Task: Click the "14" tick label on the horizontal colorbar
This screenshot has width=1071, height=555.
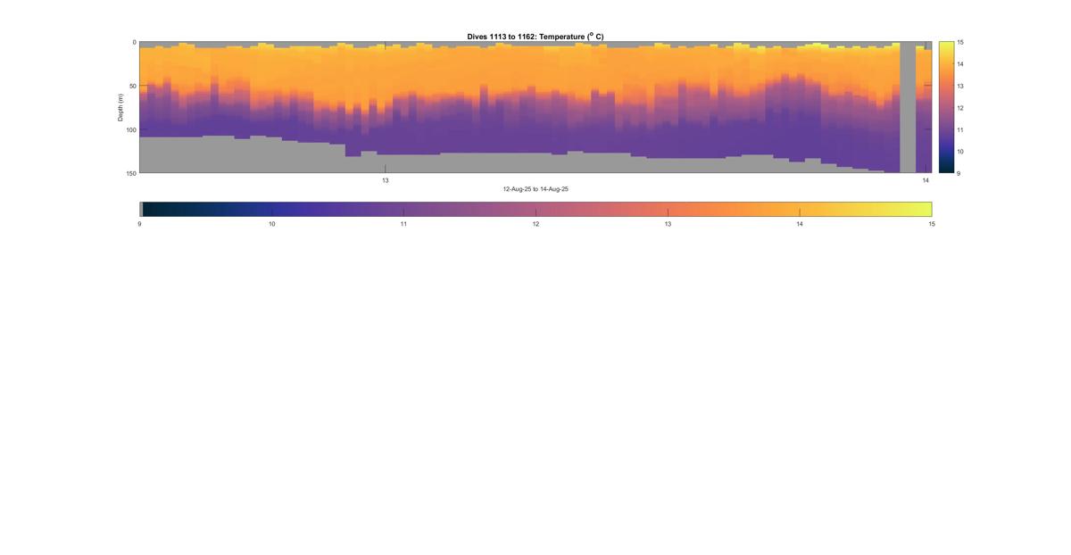Action: pyautogui.click(x=800, y=225)
